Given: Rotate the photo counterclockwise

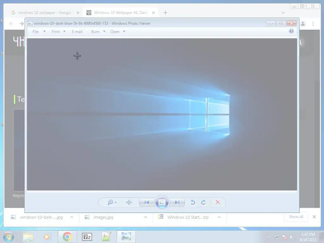Looking at the screenshot, I should 193,202.
